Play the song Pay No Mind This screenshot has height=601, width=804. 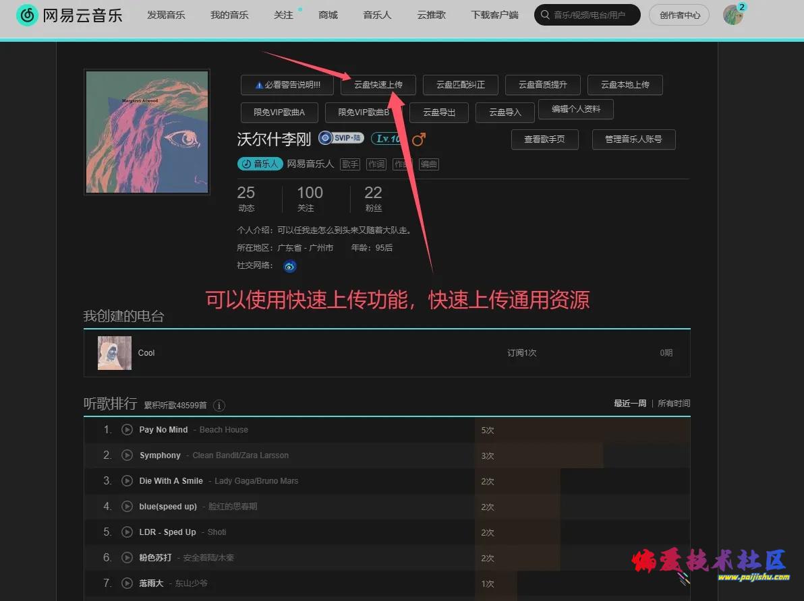pyautogui.click(x=127, y=429)
